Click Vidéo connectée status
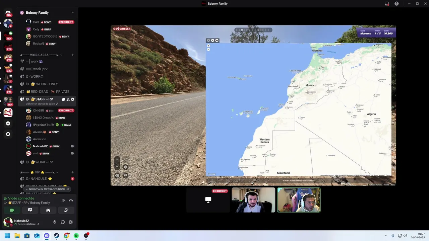This screenshot has width=429, height=241. pos(21,198)
